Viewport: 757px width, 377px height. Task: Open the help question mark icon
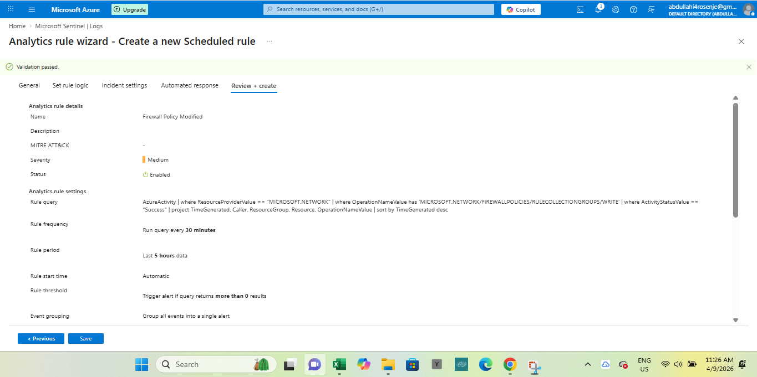[633, 9]
